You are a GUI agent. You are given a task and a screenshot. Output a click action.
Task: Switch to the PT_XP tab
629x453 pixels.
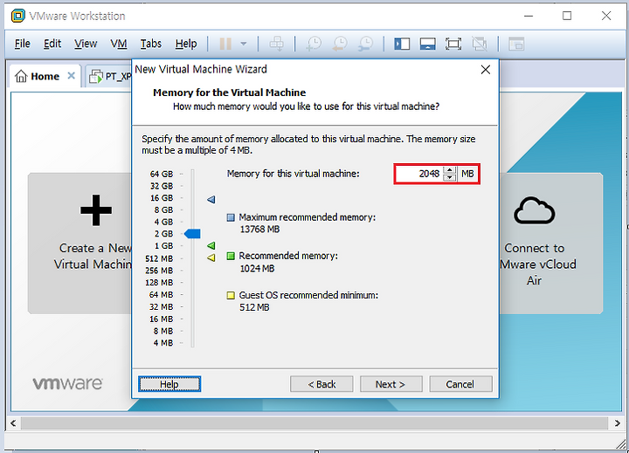point(110,76)
